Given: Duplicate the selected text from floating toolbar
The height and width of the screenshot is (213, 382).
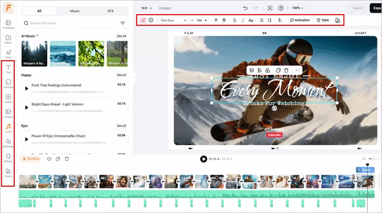Looking at the screenshot, I should (x=278, y=70).
